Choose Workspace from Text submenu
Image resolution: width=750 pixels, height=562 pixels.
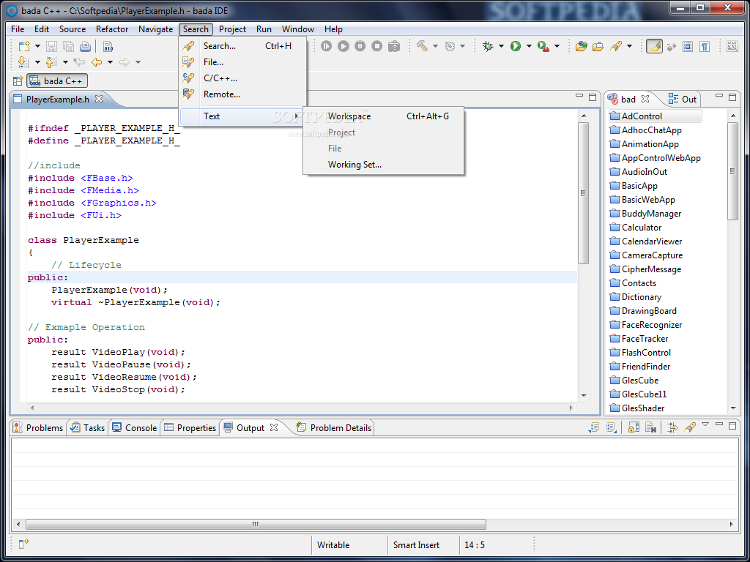pos(384,116)
